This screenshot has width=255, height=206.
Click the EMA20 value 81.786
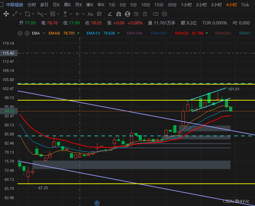(x=198, y=33)
